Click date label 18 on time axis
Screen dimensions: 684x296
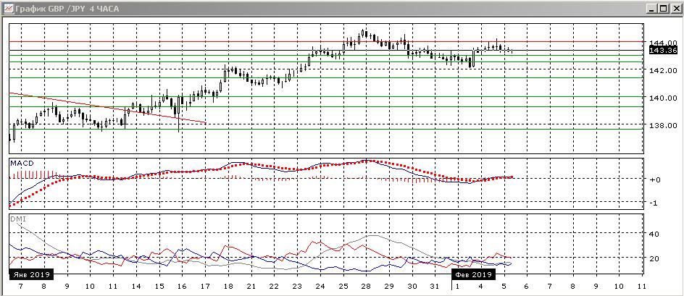[x=228, y=287]
